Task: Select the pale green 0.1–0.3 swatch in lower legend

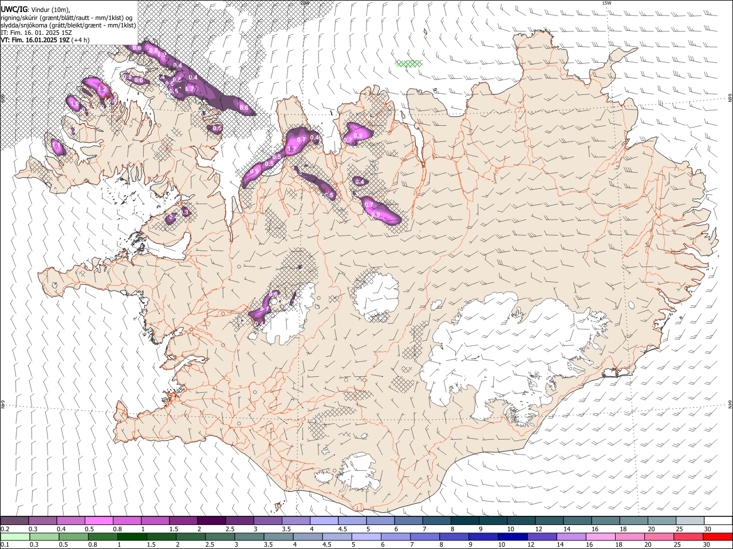Action: 15,536
